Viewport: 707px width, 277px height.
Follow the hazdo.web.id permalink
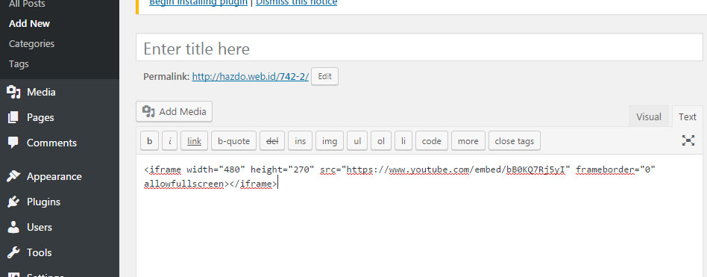(251, 77)
